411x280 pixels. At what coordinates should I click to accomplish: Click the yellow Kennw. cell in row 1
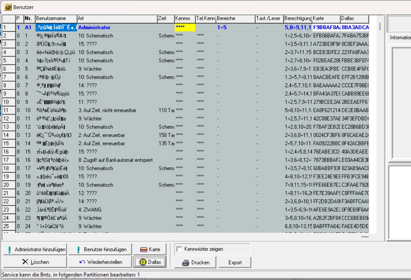185,27
